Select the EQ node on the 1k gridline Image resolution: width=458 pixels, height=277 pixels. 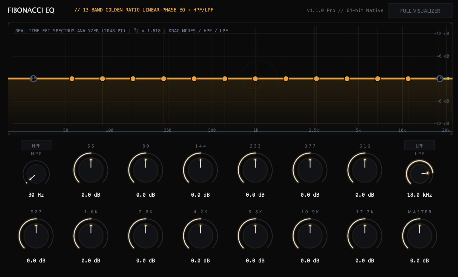click(255, 79)
